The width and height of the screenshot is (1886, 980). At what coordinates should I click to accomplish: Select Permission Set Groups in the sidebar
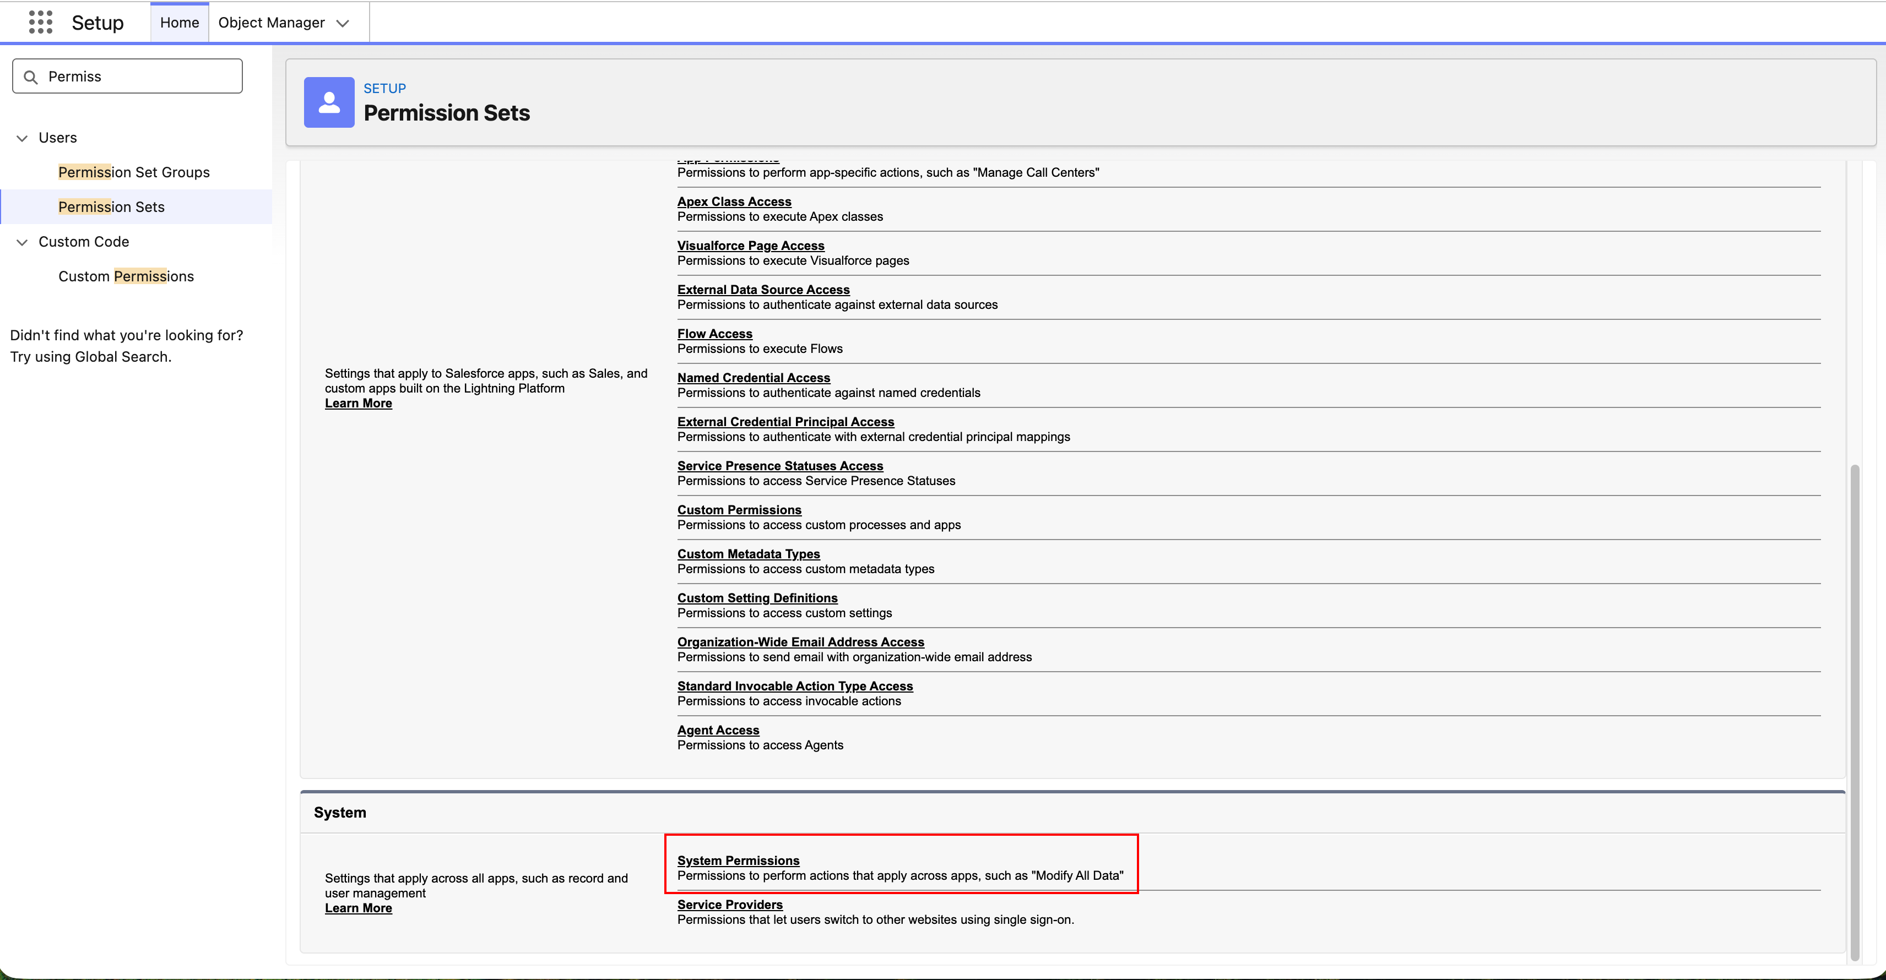[x=133, y=172]
